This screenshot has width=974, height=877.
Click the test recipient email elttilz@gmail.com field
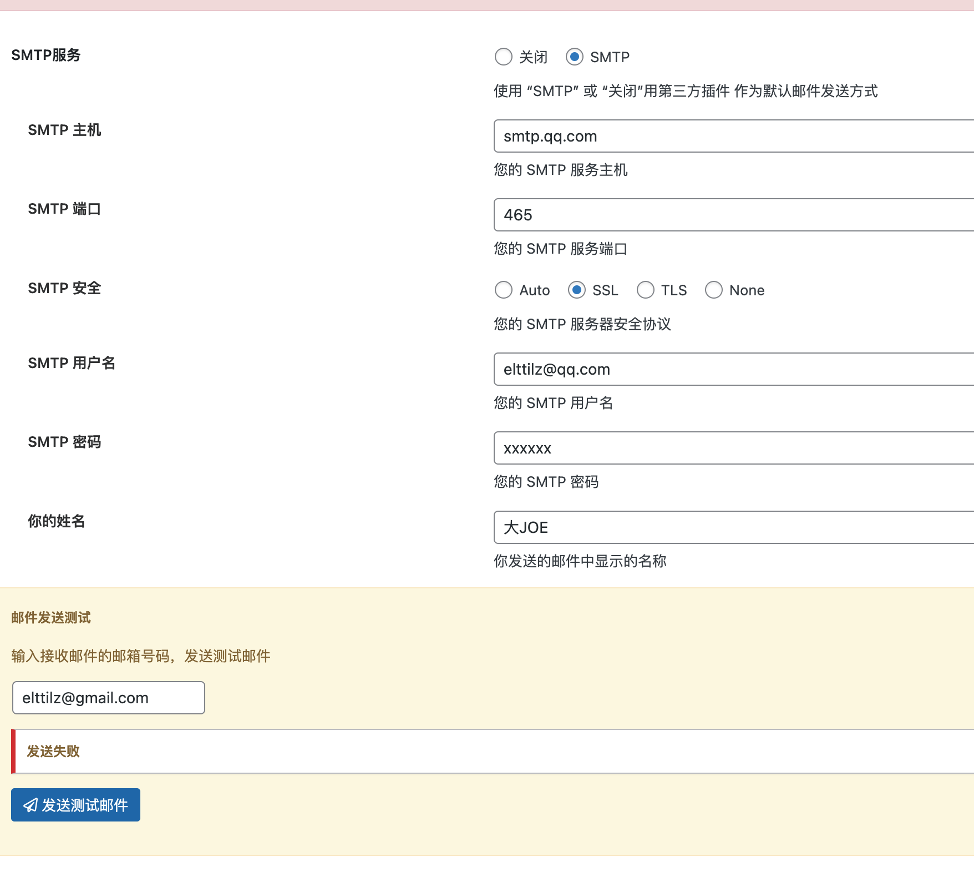pos(109,698)
